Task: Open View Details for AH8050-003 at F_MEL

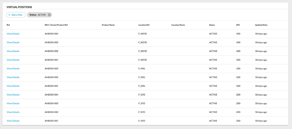Action: 13,69
